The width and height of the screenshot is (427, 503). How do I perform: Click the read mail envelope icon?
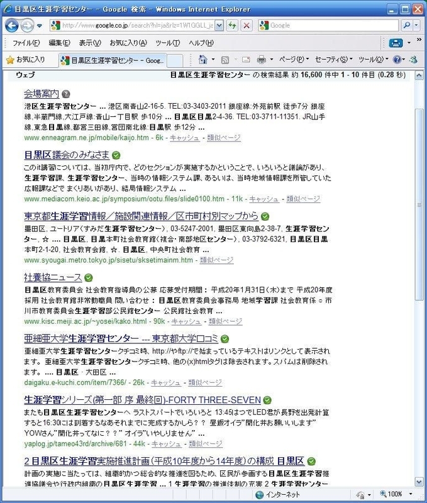tap(246, 59)
